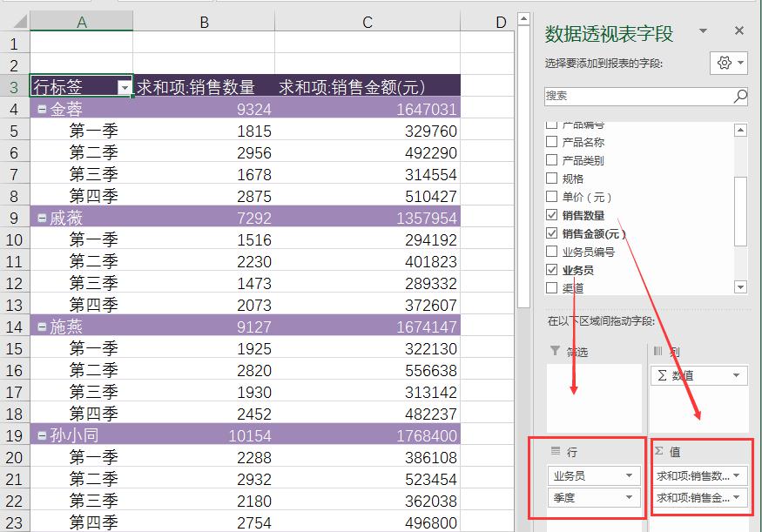Click the worksheet vertical scrollbar up arrow

tap(523, 19)
